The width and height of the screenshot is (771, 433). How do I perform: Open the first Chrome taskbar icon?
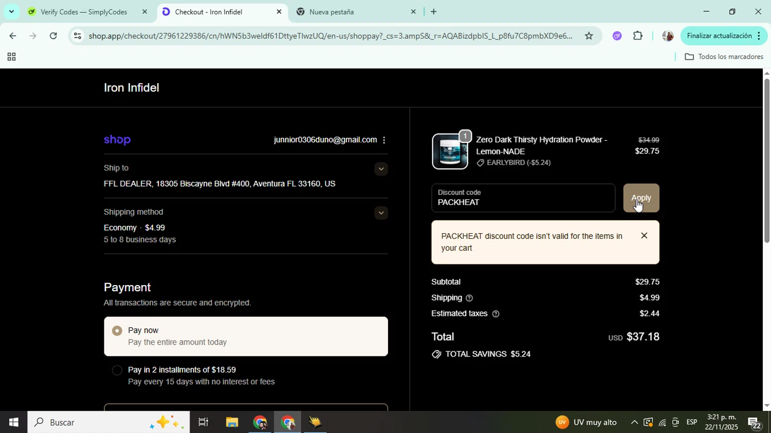[260, 423]
